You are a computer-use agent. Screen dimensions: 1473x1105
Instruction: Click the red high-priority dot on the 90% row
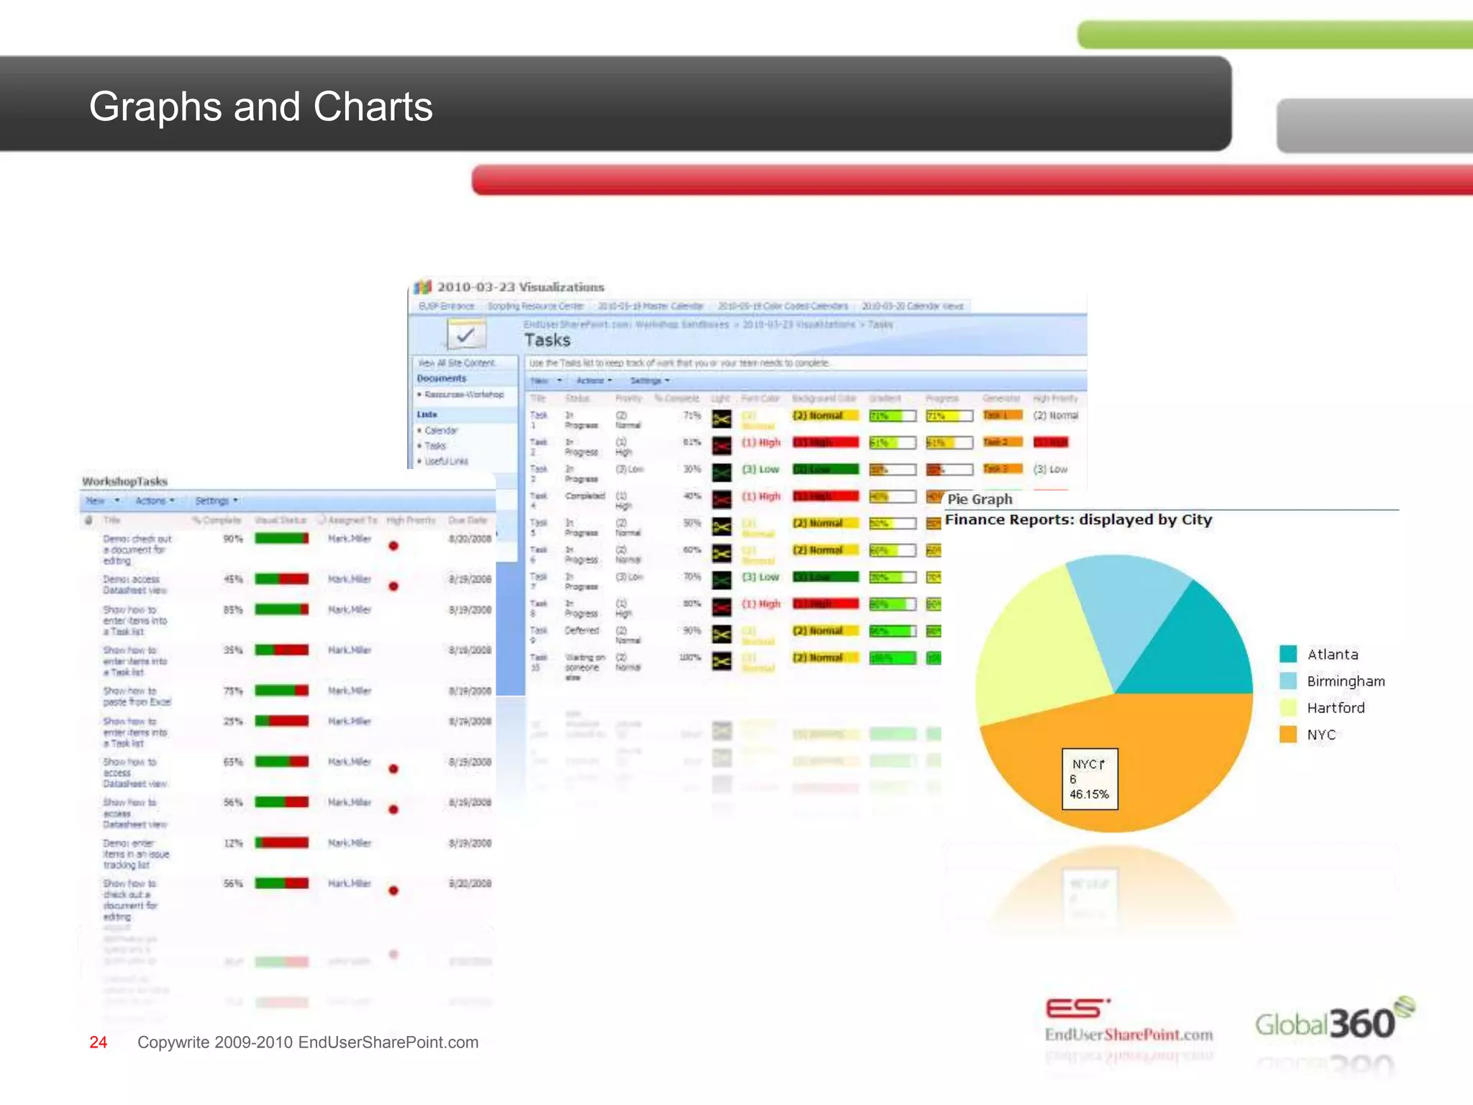tap(393, 546)
